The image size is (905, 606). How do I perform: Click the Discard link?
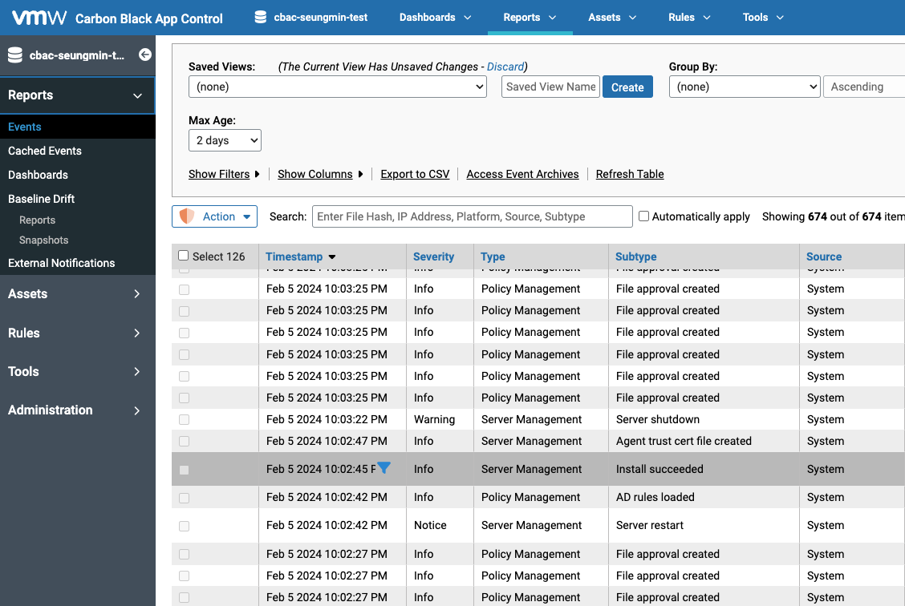tap(505, 67)
